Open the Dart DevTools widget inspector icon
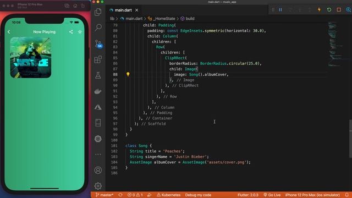Viewport: 352px width, 198px height. point(348,10)
